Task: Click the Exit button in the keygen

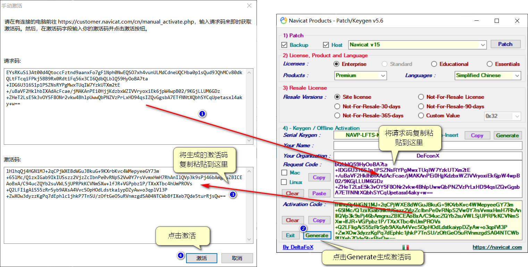Action: click(291, 235)
